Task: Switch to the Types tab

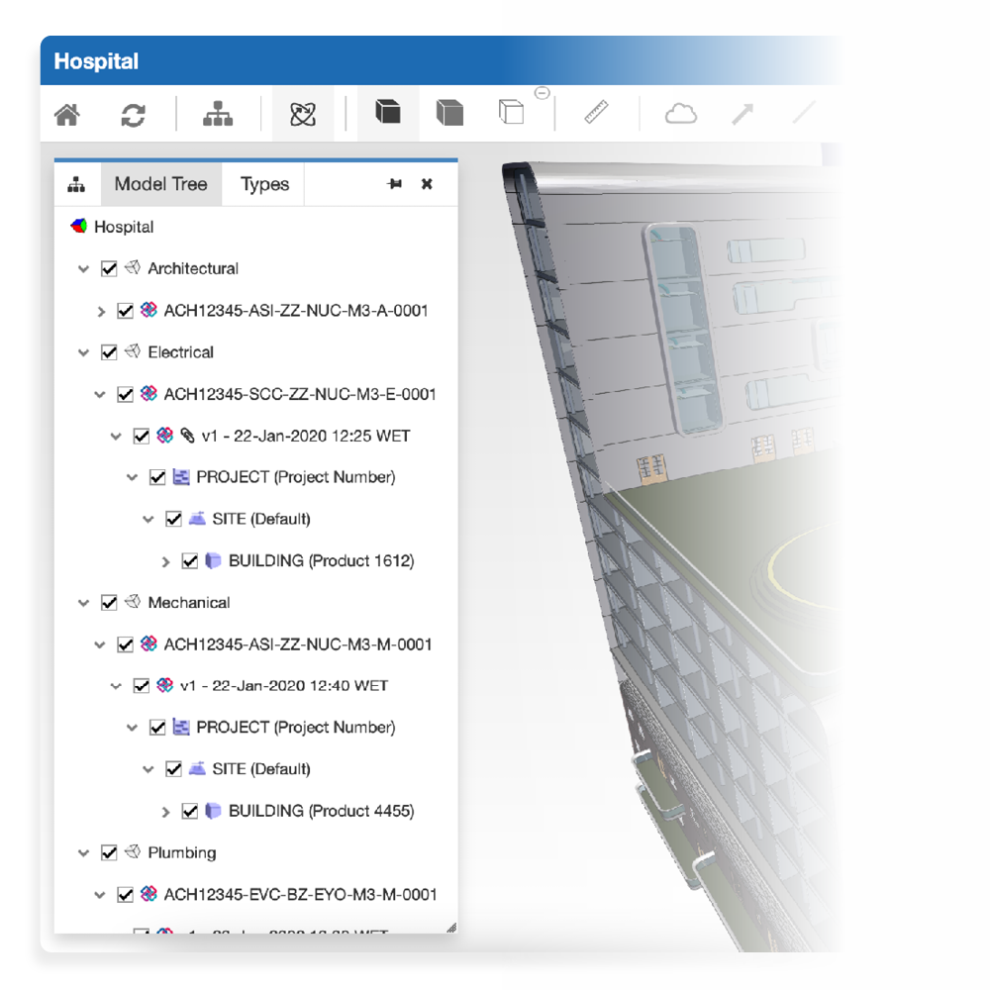Action: click(x=264, y=184)
